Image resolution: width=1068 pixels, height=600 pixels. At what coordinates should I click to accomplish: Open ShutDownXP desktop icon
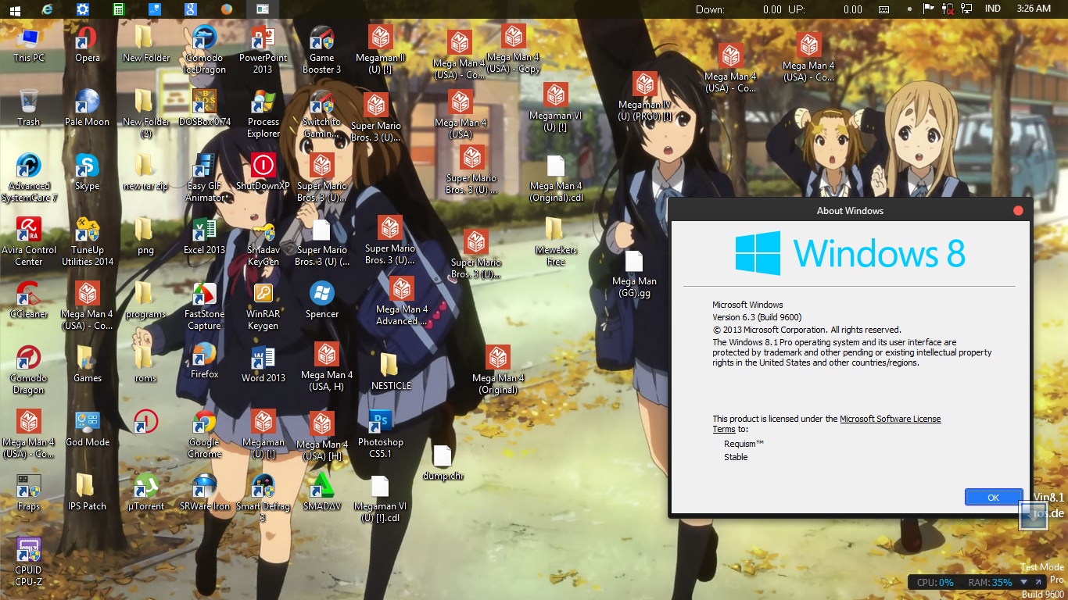[x=263, y=173]
